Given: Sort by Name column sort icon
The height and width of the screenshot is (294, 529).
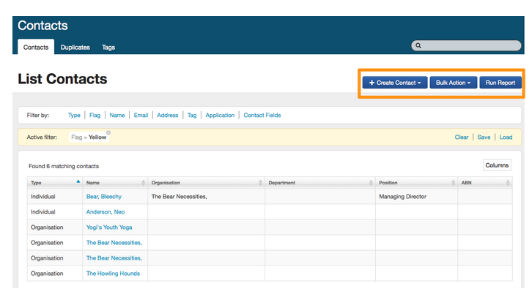Looking at the screenshot, I should [143, 183].
